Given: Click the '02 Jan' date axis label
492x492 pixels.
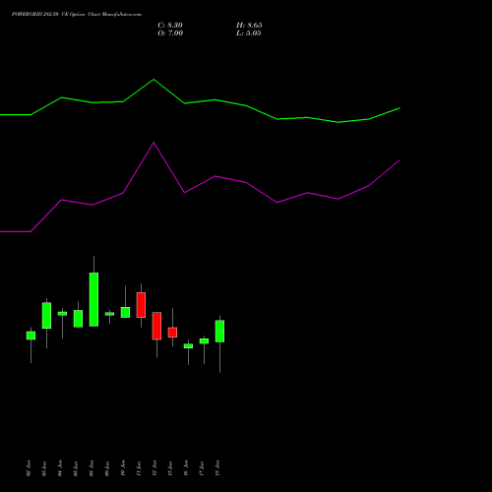Looking at the screenshot, I should click(x=29, y=468).
